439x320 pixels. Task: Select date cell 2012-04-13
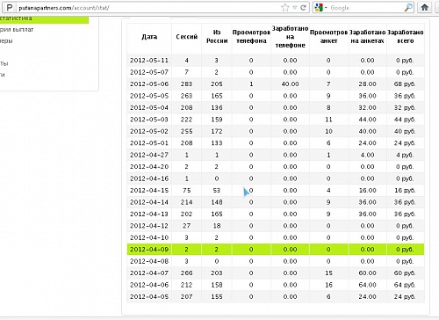(x=149, y=214)
